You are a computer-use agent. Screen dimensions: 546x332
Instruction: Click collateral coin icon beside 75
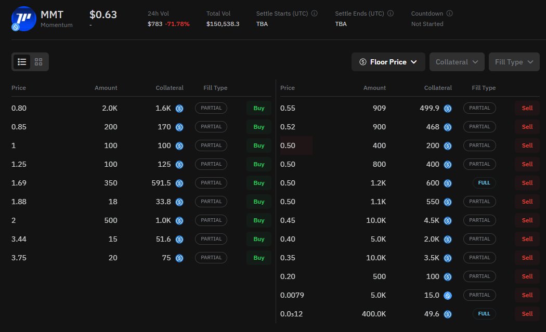point(179,258)
